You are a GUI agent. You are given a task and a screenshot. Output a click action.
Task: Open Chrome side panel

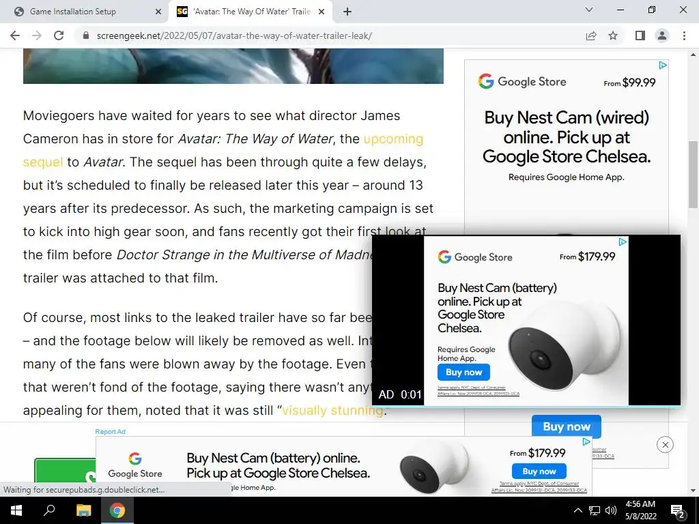click(x=640, y=35)
